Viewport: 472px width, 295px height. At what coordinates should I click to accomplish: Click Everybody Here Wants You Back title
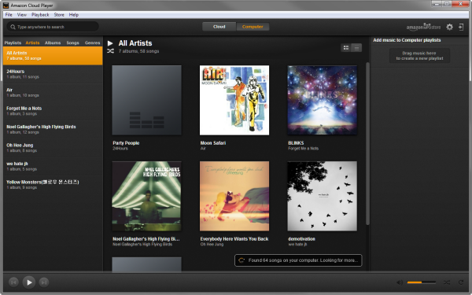pos(234,239)
